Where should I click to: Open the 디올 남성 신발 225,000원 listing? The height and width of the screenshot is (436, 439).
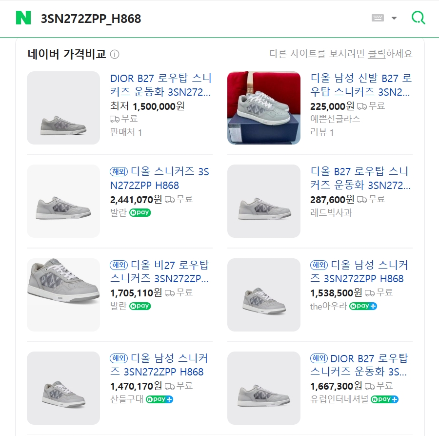361,84
